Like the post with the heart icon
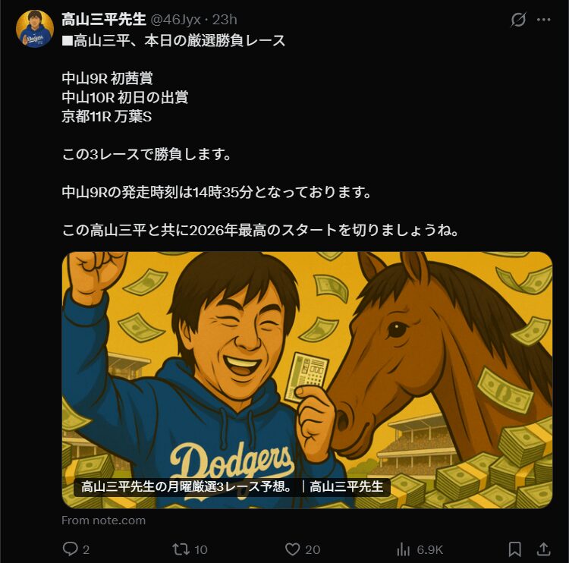This screenshot has height=563, width=569. [293, 549]
